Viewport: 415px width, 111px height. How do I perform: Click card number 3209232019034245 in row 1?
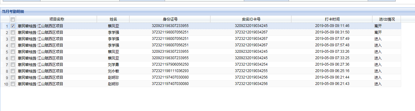tap(251, 26)
